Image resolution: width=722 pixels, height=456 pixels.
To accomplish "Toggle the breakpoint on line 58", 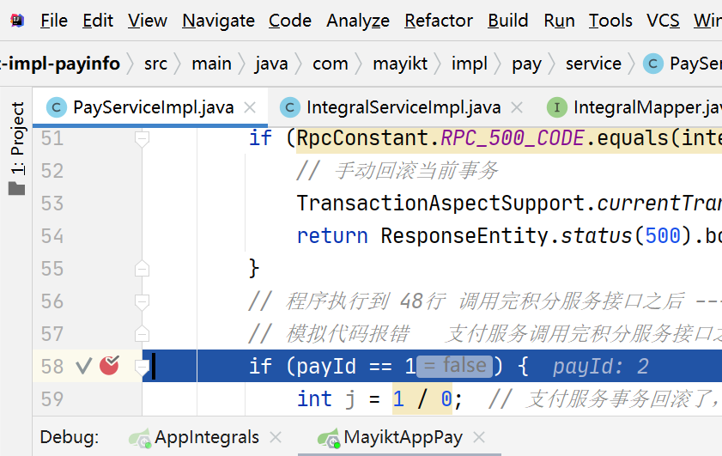I will click(110, 366).
